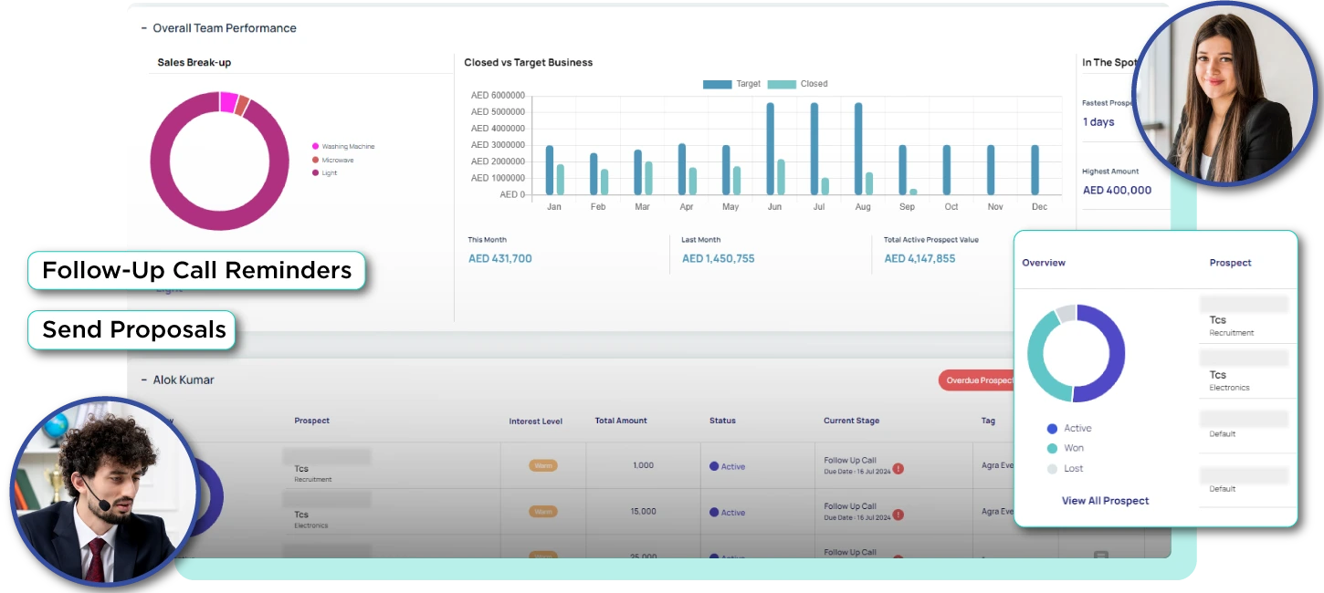Open the View All Prospect link
Viewport: 1324px width, 593px height.
tap(1105, 501)
